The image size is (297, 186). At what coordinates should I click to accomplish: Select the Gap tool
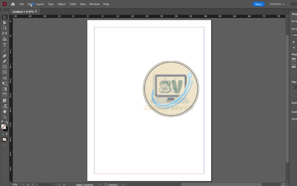click(x=4, y=33)
